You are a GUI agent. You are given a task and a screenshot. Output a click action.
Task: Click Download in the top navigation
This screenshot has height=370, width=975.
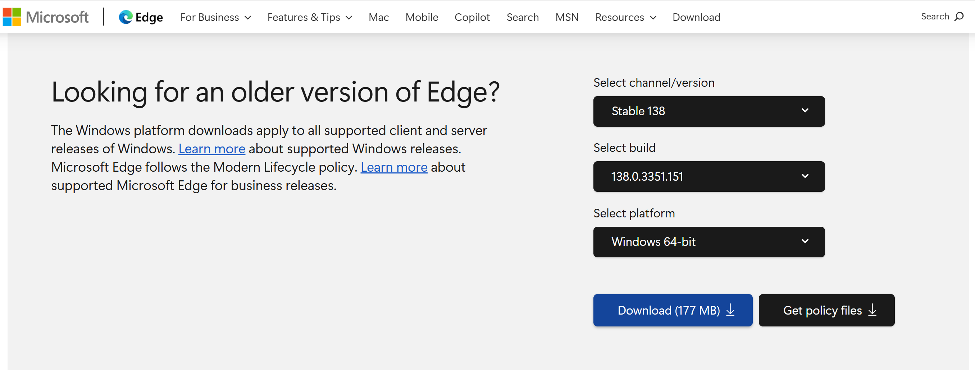pos(696,17)
